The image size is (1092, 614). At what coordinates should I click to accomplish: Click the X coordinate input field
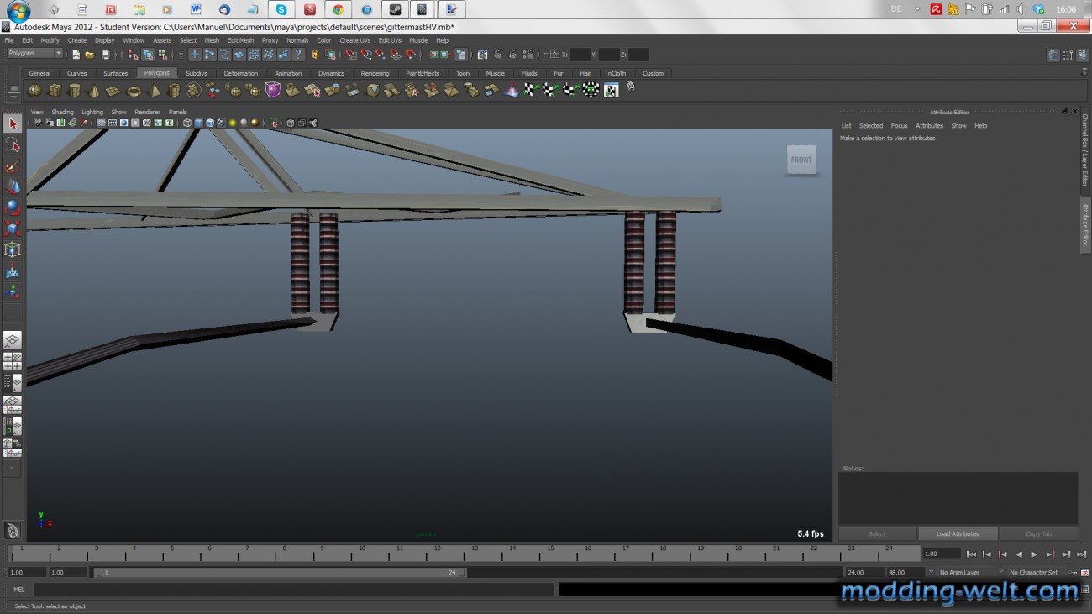click(x=580, y=55)
